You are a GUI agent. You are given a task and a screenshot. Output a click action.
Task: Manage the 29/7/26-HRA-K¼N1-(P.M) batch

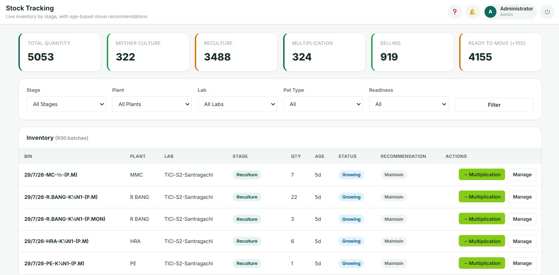[522, 241]
